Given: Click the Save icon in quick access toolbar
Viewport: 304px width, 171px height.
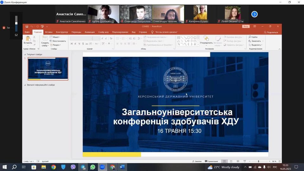Looking at the screenshot, I should tap(27, 27).
